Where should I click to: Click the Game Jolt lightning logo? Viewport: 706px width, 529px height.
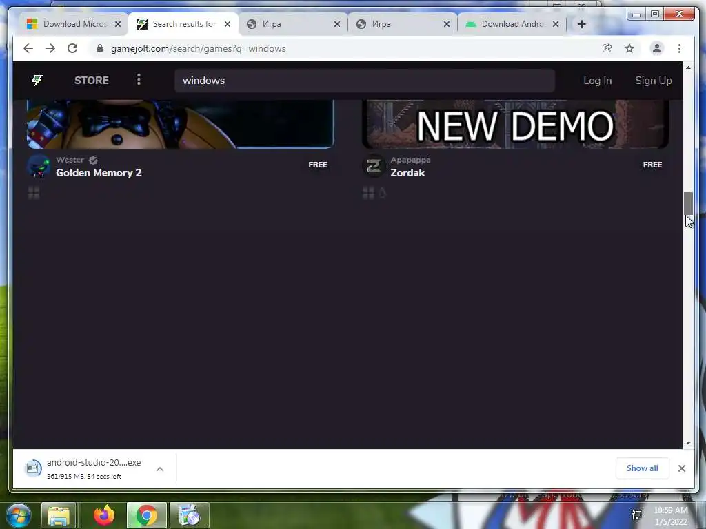[37, 80]
